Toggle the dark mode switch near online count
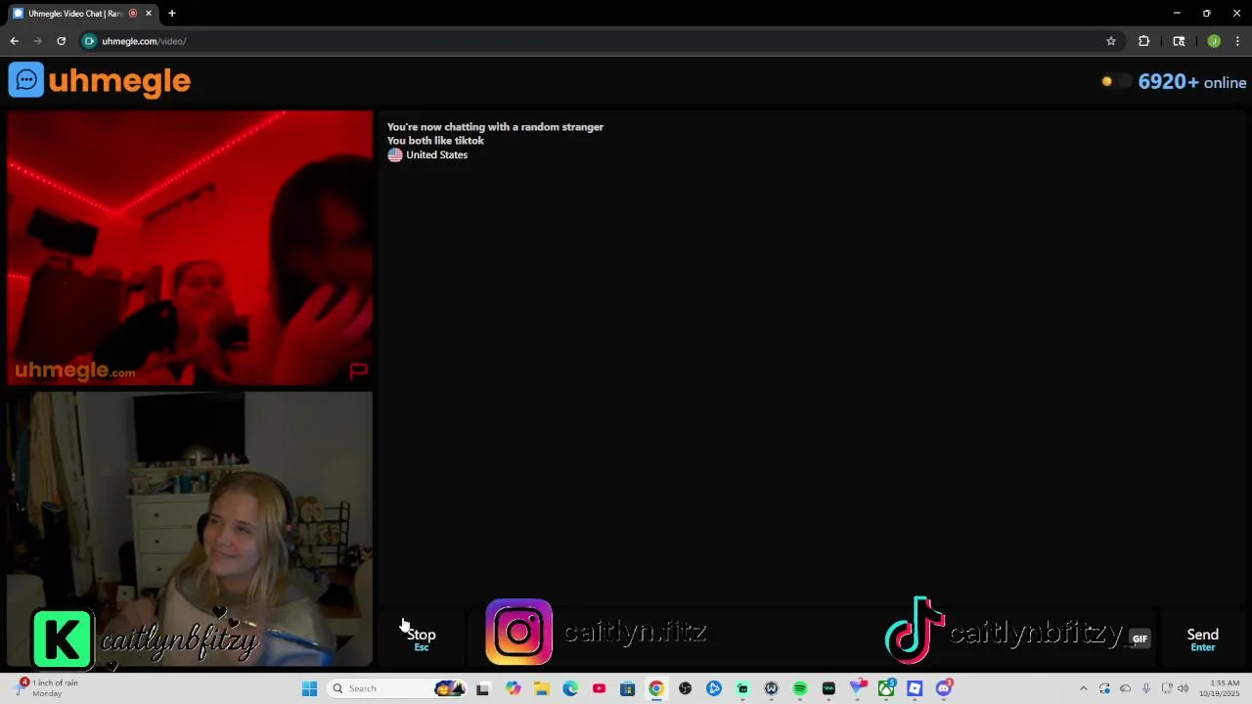 coord(1116,82)
